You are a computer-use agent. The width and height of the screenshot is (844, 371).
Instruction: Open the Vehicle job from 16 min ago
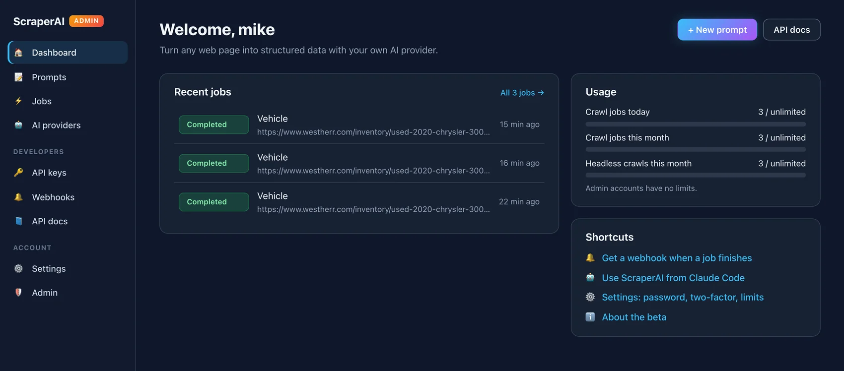(x=359, y=163)
